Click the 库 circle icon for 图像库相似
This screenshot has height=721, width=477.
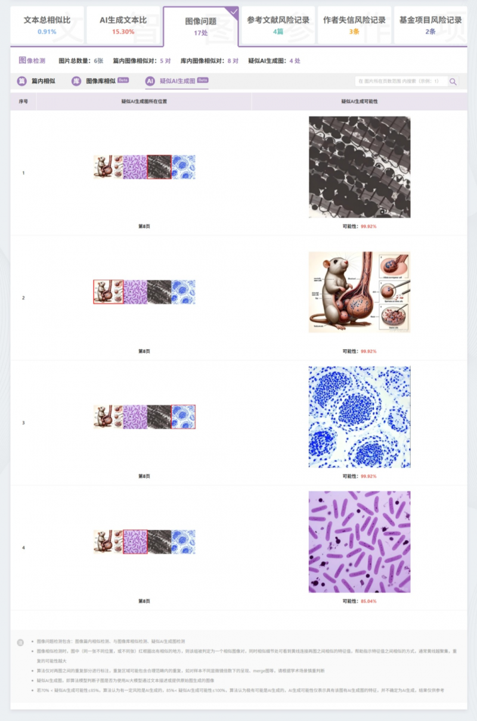[x=76, y=81]
